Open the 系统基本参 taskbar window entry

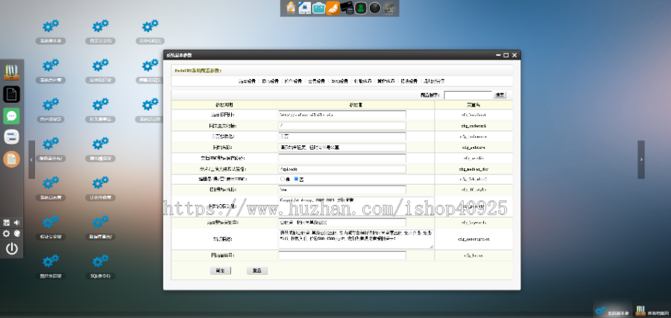pyautogui.click(x=612, y=311)
